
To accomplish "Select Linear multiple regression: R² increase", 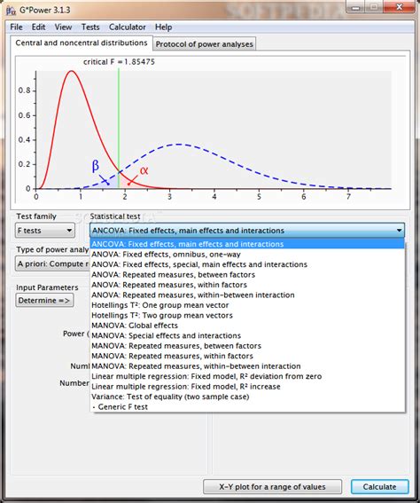I will pyautogui.click(x=247, y=387).
